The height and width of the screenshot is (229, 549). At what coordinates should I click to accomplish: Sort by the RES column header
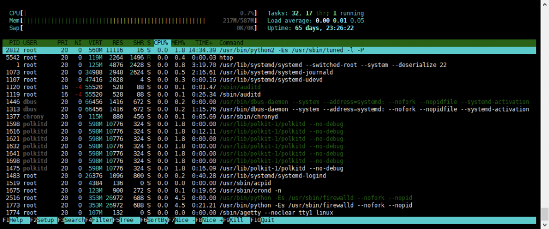[x=117, y=43]
